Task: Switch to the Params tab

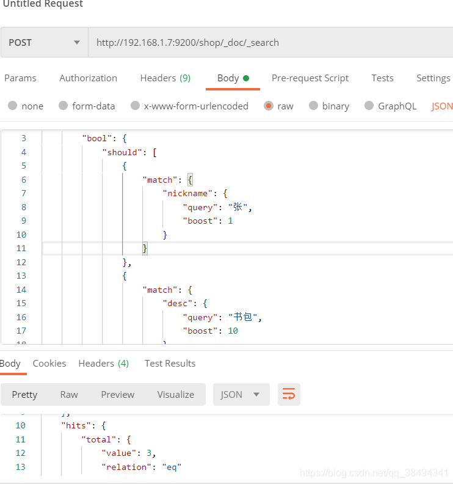Action: tap(20, 78)
